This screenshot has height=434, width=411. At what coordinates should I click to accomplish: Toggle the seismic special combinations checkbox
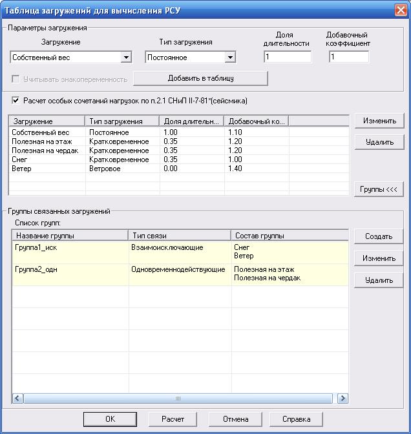point(16,100)
